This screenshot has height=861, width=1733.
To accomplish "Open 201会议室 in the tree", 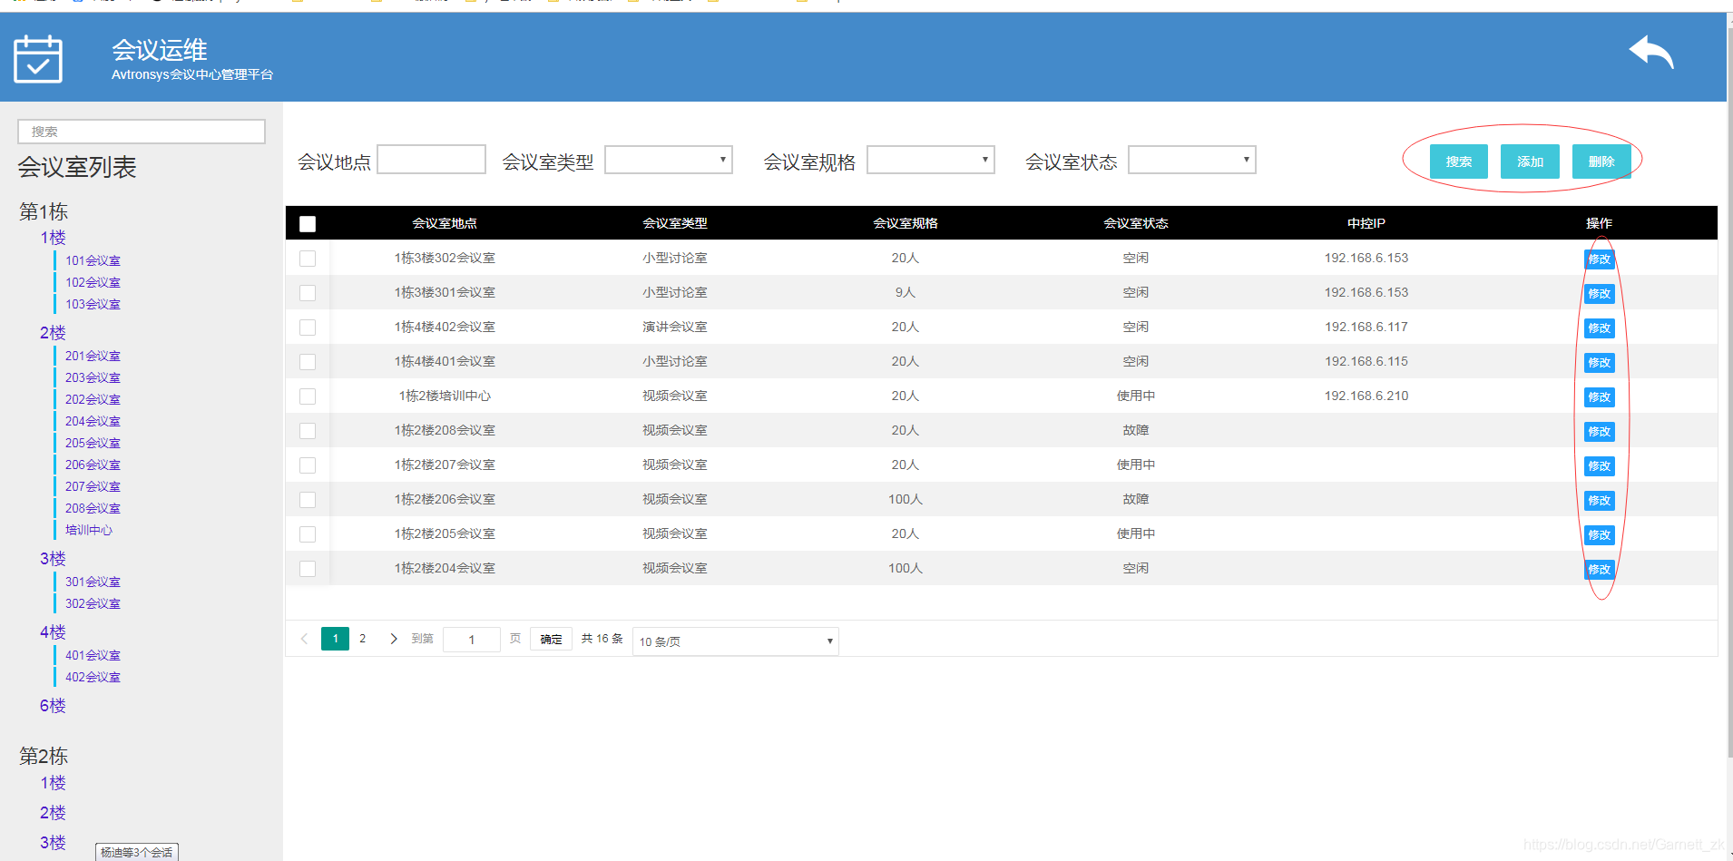I will tap(93, 356).
